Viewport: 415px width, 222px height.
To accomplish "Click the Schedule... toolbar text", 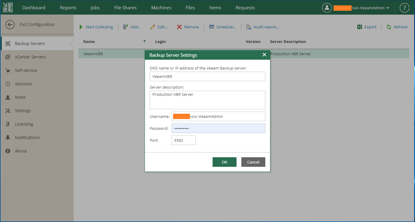I will [226, 27].
